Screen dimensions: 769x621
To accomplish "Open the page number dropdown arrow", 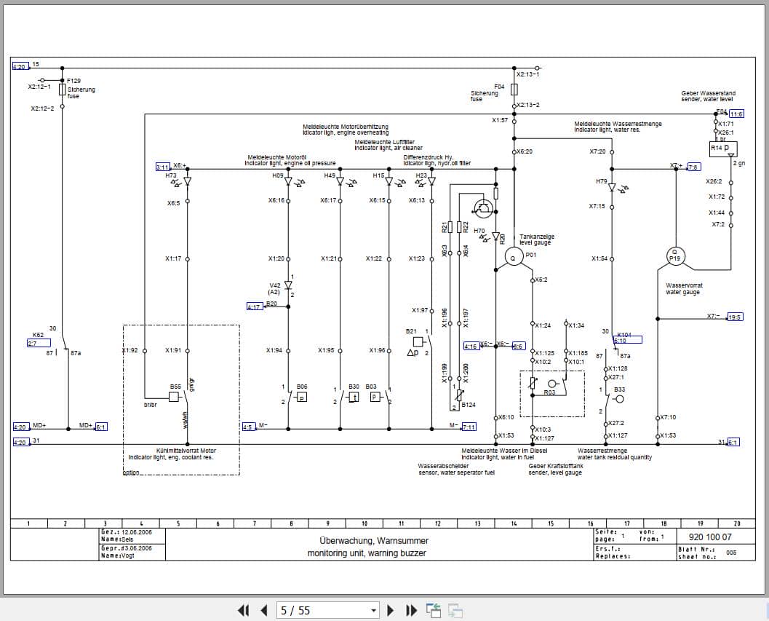I will (374, 611).
